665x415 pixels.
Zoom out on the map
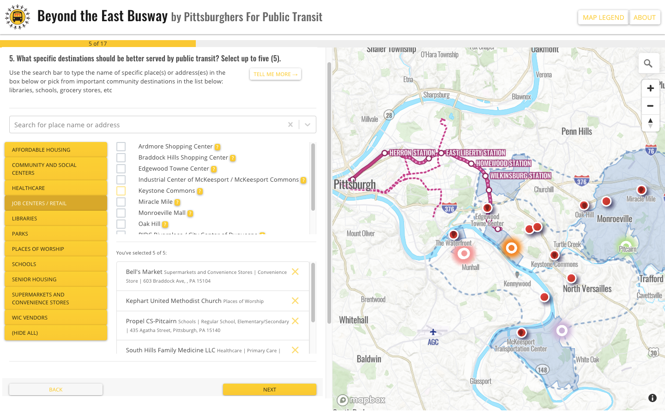pyautogui.click(x=650, y=106)
